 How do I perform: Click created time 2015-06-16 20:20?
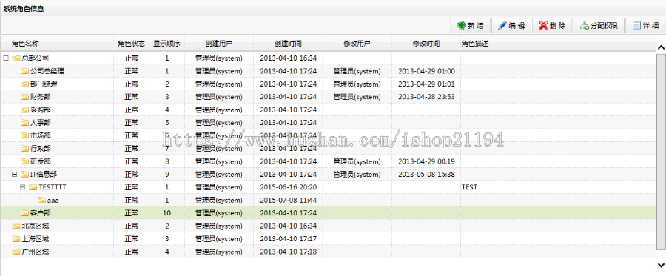(x=288, y=186)
